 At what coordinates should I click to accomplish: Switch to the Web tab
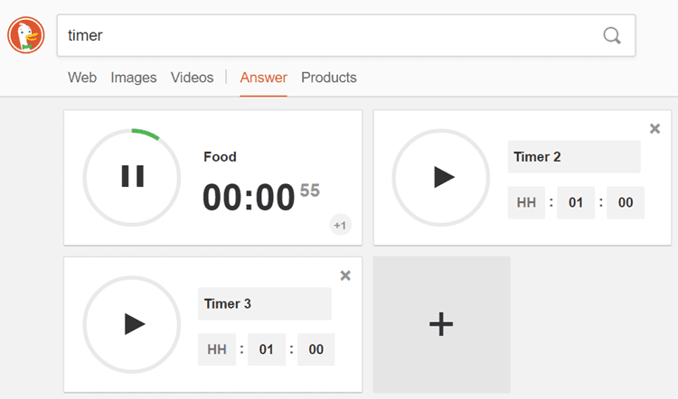tap(82, 78)
